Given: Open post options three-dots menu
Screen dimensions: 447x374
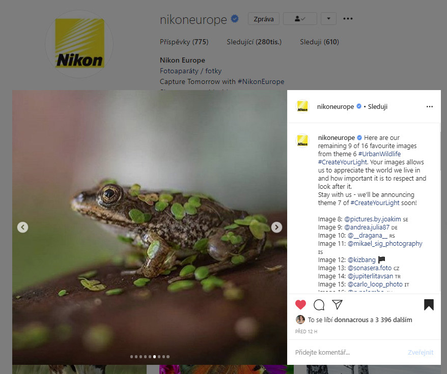Looking at the screenshot, I should [x=430, y=106].
